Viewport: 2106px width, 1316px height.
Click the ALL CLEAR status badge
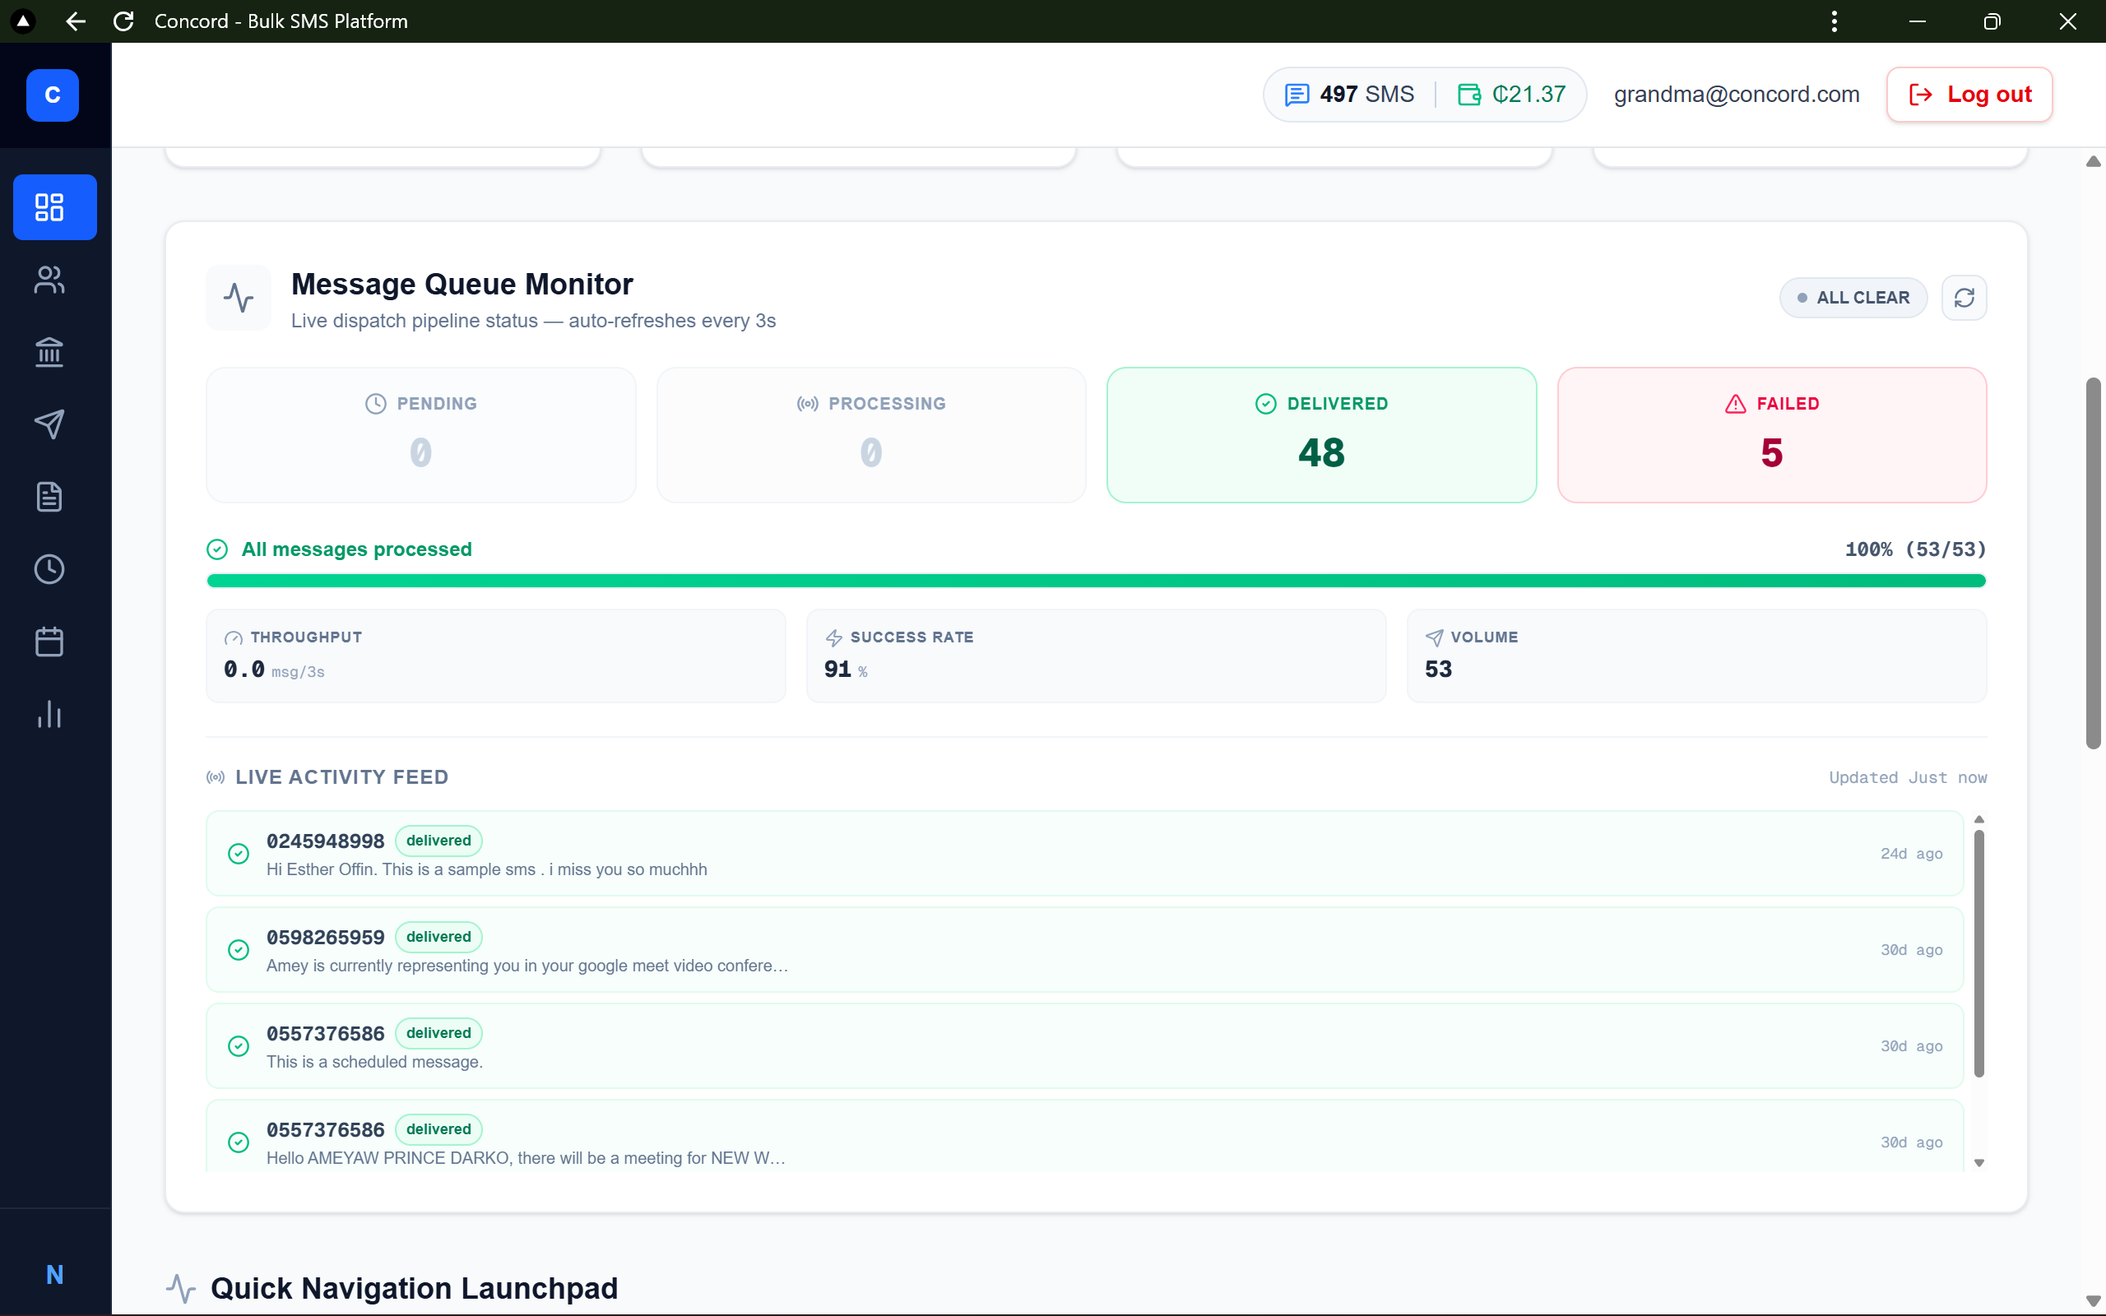tap(1853, 298)
